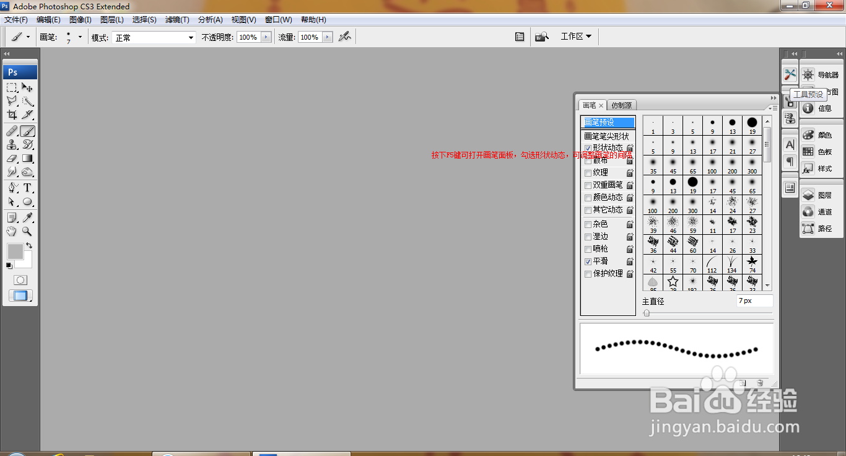Open the Info panel

pyautogui.click(x=818, y=108)
